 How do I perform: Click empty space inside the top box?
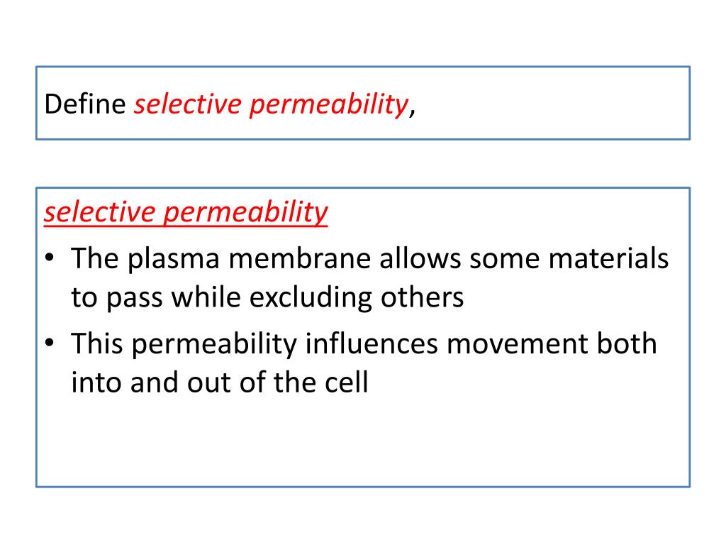(551, 103)
